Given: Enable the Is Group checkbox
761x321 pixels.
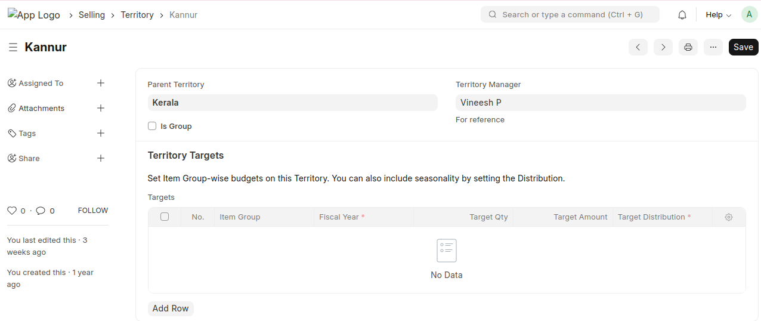Looking at the screenshot, I should tap(152, 126).
